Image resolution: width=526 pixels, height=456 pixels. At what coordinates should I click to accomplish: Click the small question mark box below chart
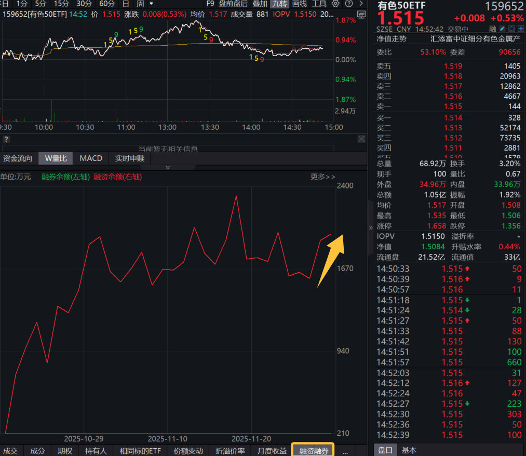click(x=6, y=139)
